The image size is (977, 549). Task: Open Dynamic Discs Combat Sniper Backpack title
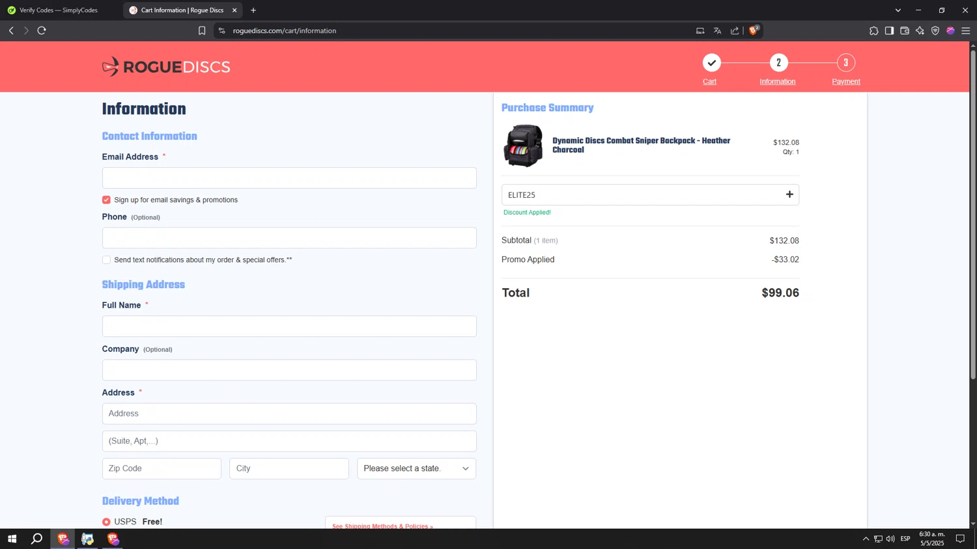(642, 145)
